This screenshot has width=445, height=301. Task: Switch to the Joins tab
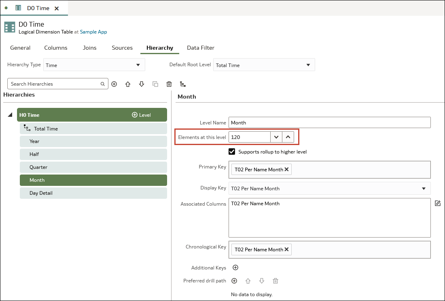tap(90, 48)
